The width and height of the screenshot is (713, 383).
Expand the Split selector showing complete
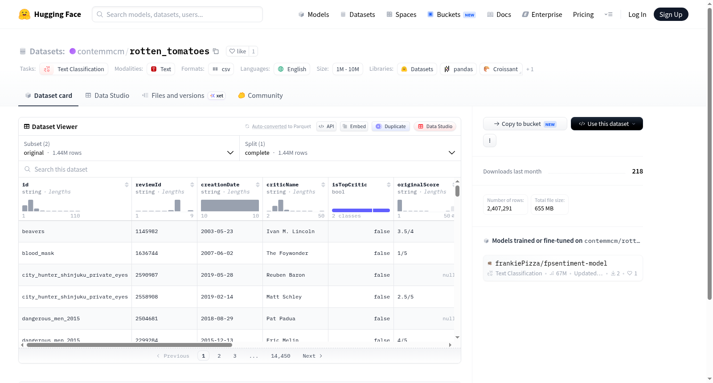click(350, 148)
